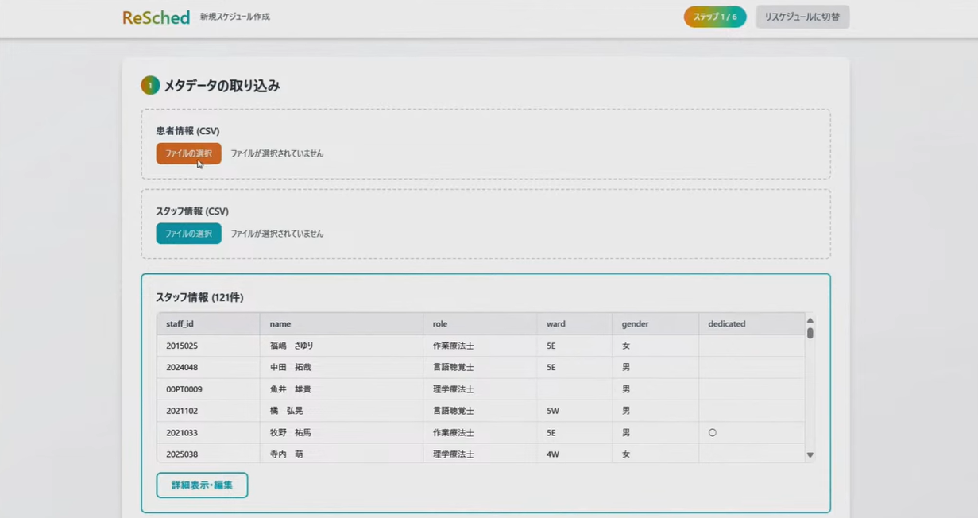Select the 中田 拓哉 name cell

coord(291,368)
